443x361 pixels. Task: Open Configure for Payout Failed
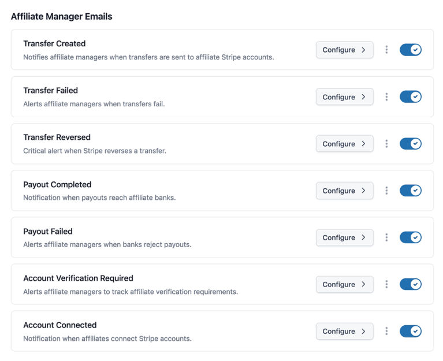(344, 237)
